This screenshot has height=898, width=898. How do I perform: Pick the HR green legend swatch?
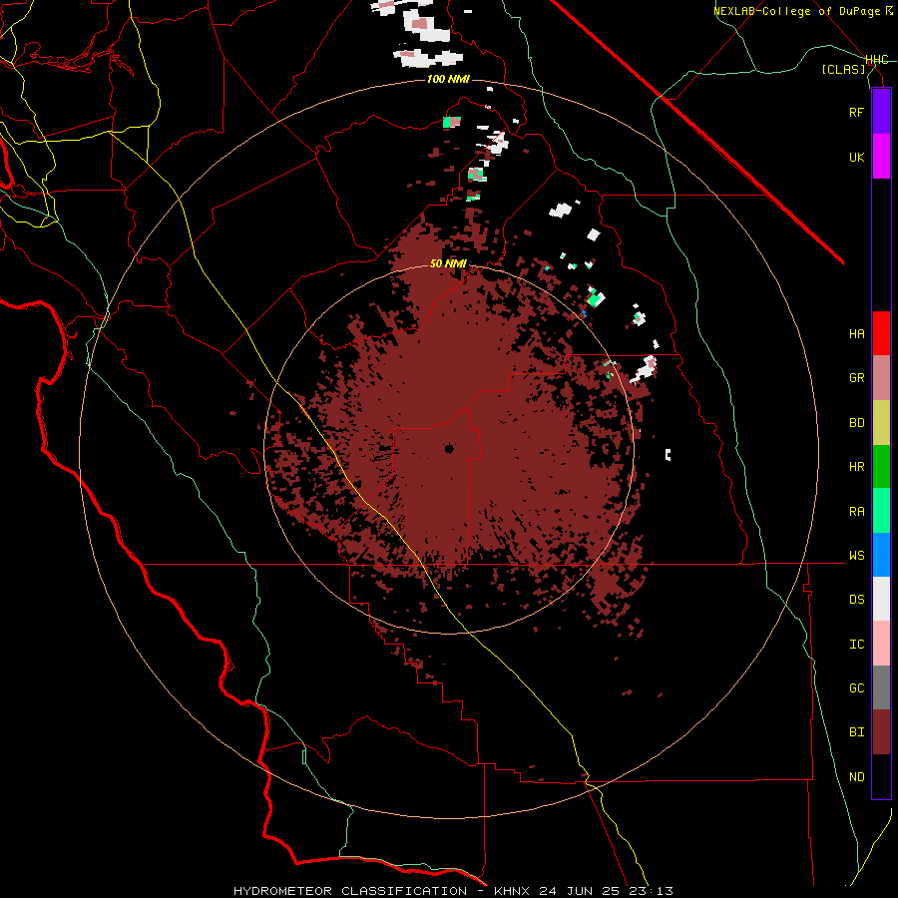pyautogui.click(x=881, y=467)
